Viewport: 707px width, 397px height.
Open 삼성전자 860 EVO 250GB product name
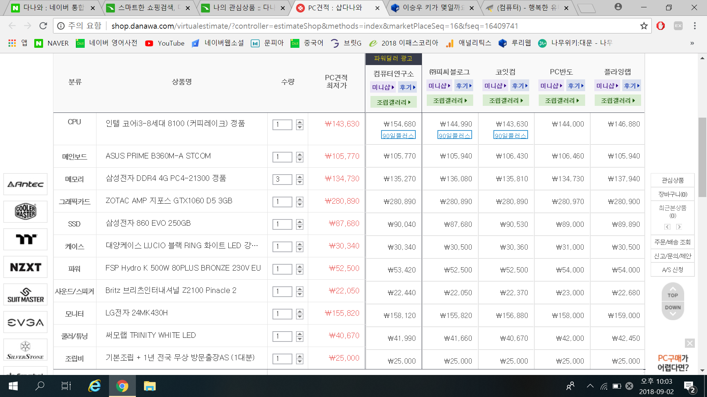148,223
